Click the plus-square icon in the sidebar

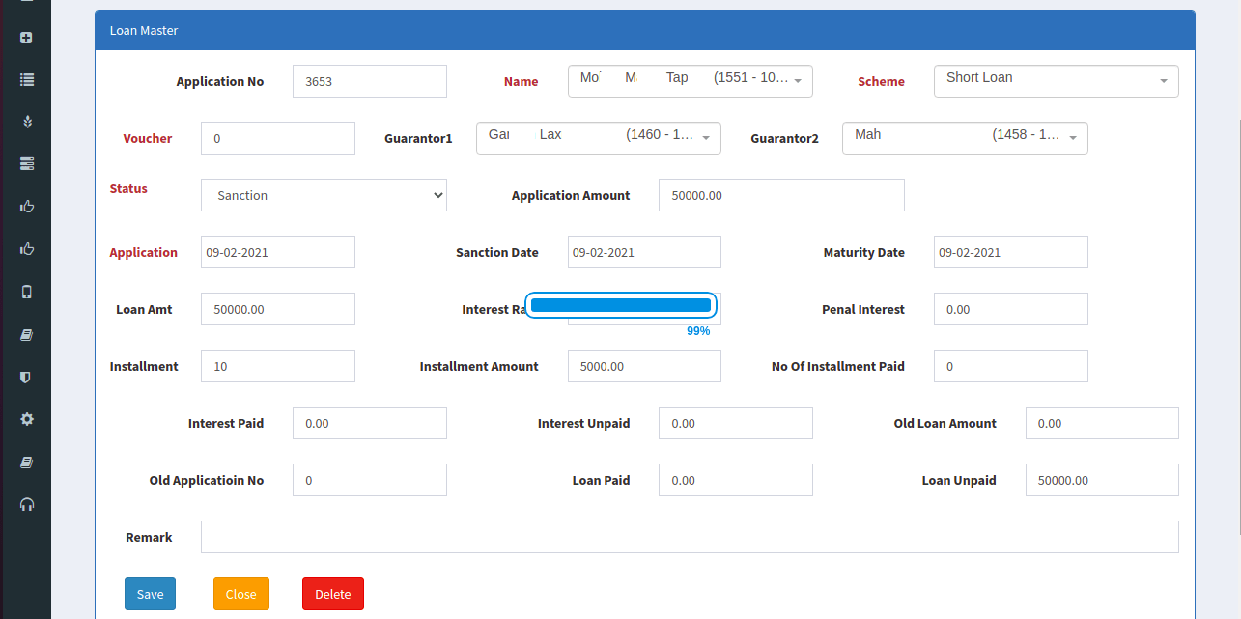coord(26,38)
